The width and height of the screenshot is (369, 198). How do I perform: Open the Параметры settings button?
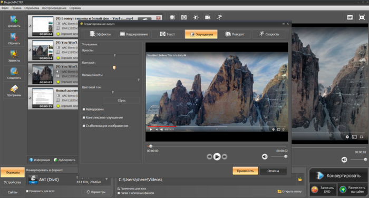(96, 192)
